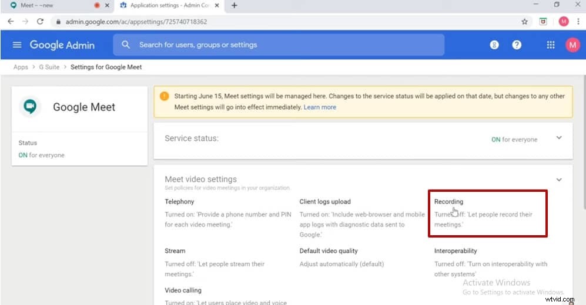The width and height of the screenshot is (586, 305).
Task: Open the Telephony setting
Action: 228,213
